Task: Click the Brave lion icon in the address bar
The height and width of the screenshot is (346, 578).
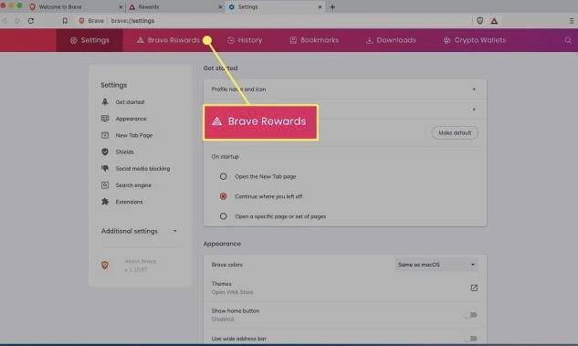Action: [81, 21]
